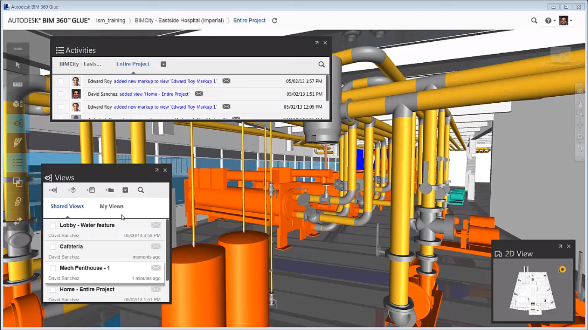The height and width of the screenshot is (330, 588).
Task: Click the Activities list vertical scrollbar
Action: pyautogui.click(x=328, y=88)
